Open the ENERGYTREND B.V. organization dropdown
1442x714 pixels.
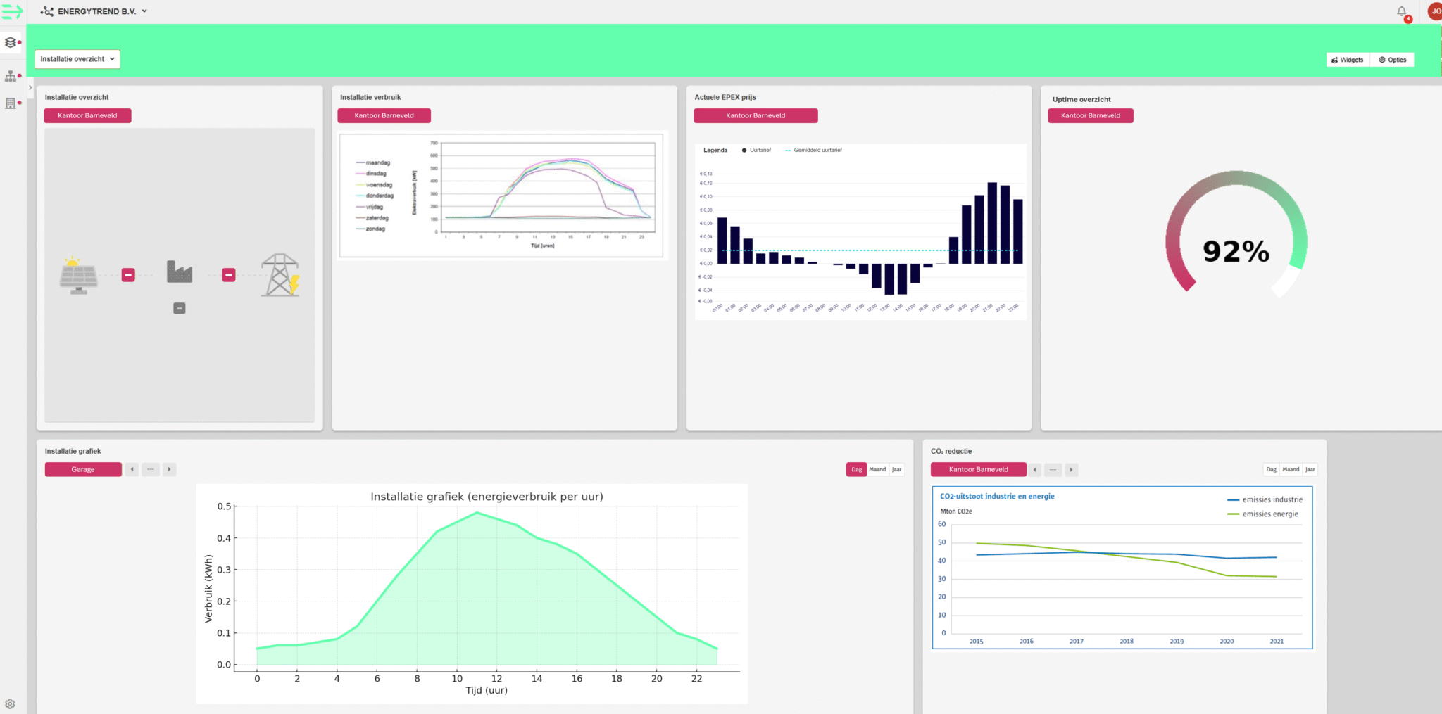pos(94,11)
